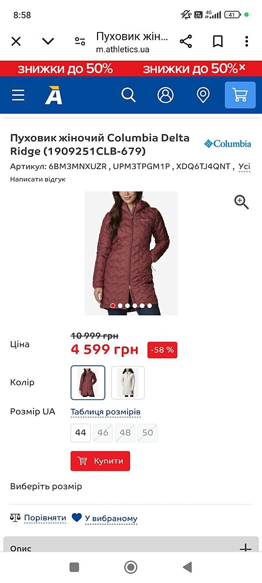This screenshot has height=583, width=262.
Task: Share the page via the browser share icon
Action: (x=186, y=41)
